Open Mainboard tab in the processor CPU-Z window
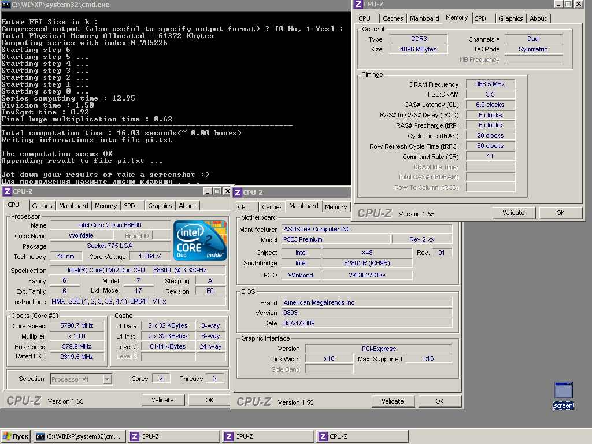 pyautogui.click(x=73, y=206)
